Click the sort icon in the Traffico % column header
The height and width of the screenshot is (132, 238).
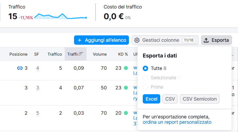tap(81, 54)
